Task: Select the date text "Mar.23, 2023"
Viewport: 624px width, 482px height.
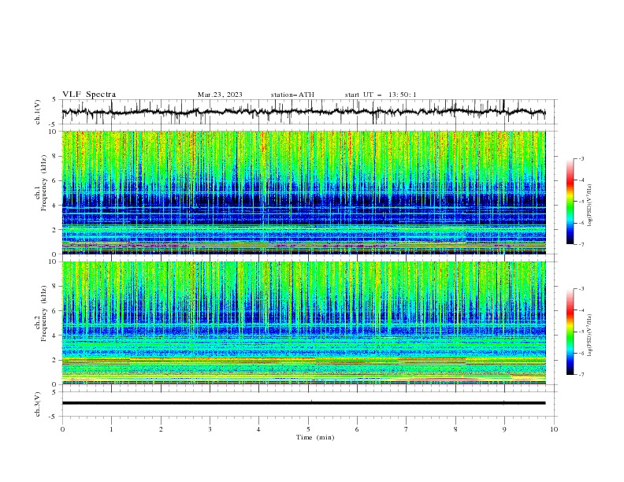Action: pyautogui.click(x=220, y=95)
